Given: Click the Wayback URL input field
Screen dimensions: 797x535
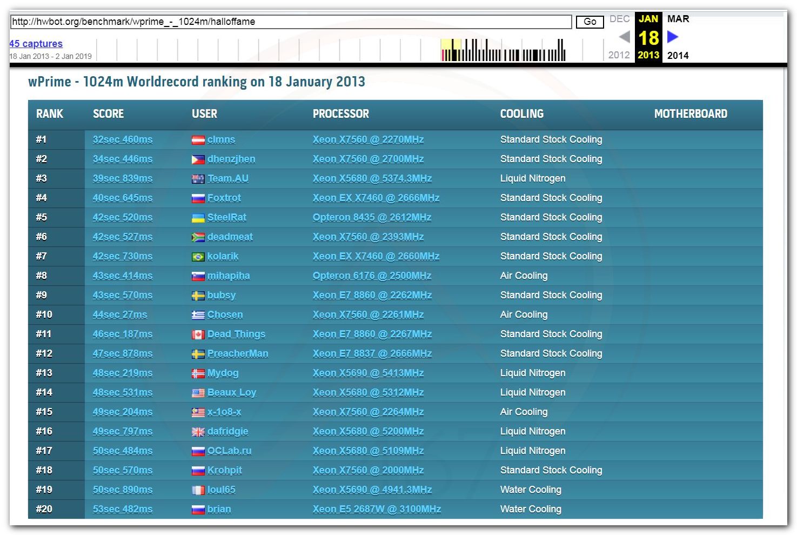Looking at the screenshot, I should pos(291,22).
